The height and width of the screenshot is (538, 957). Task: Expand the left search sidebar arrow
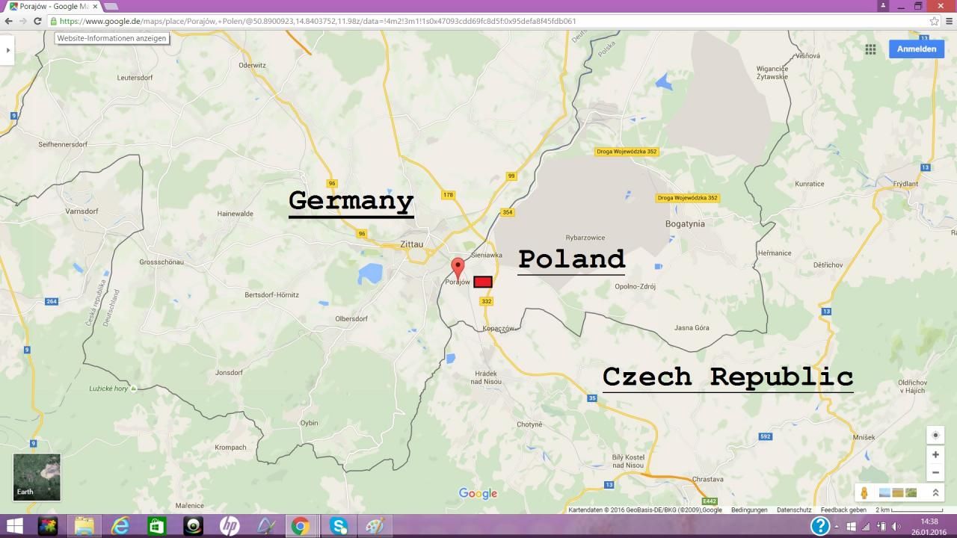pos(7,49)
